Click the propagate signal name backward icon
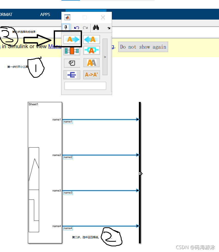219x252 pixels. point(92,39)
